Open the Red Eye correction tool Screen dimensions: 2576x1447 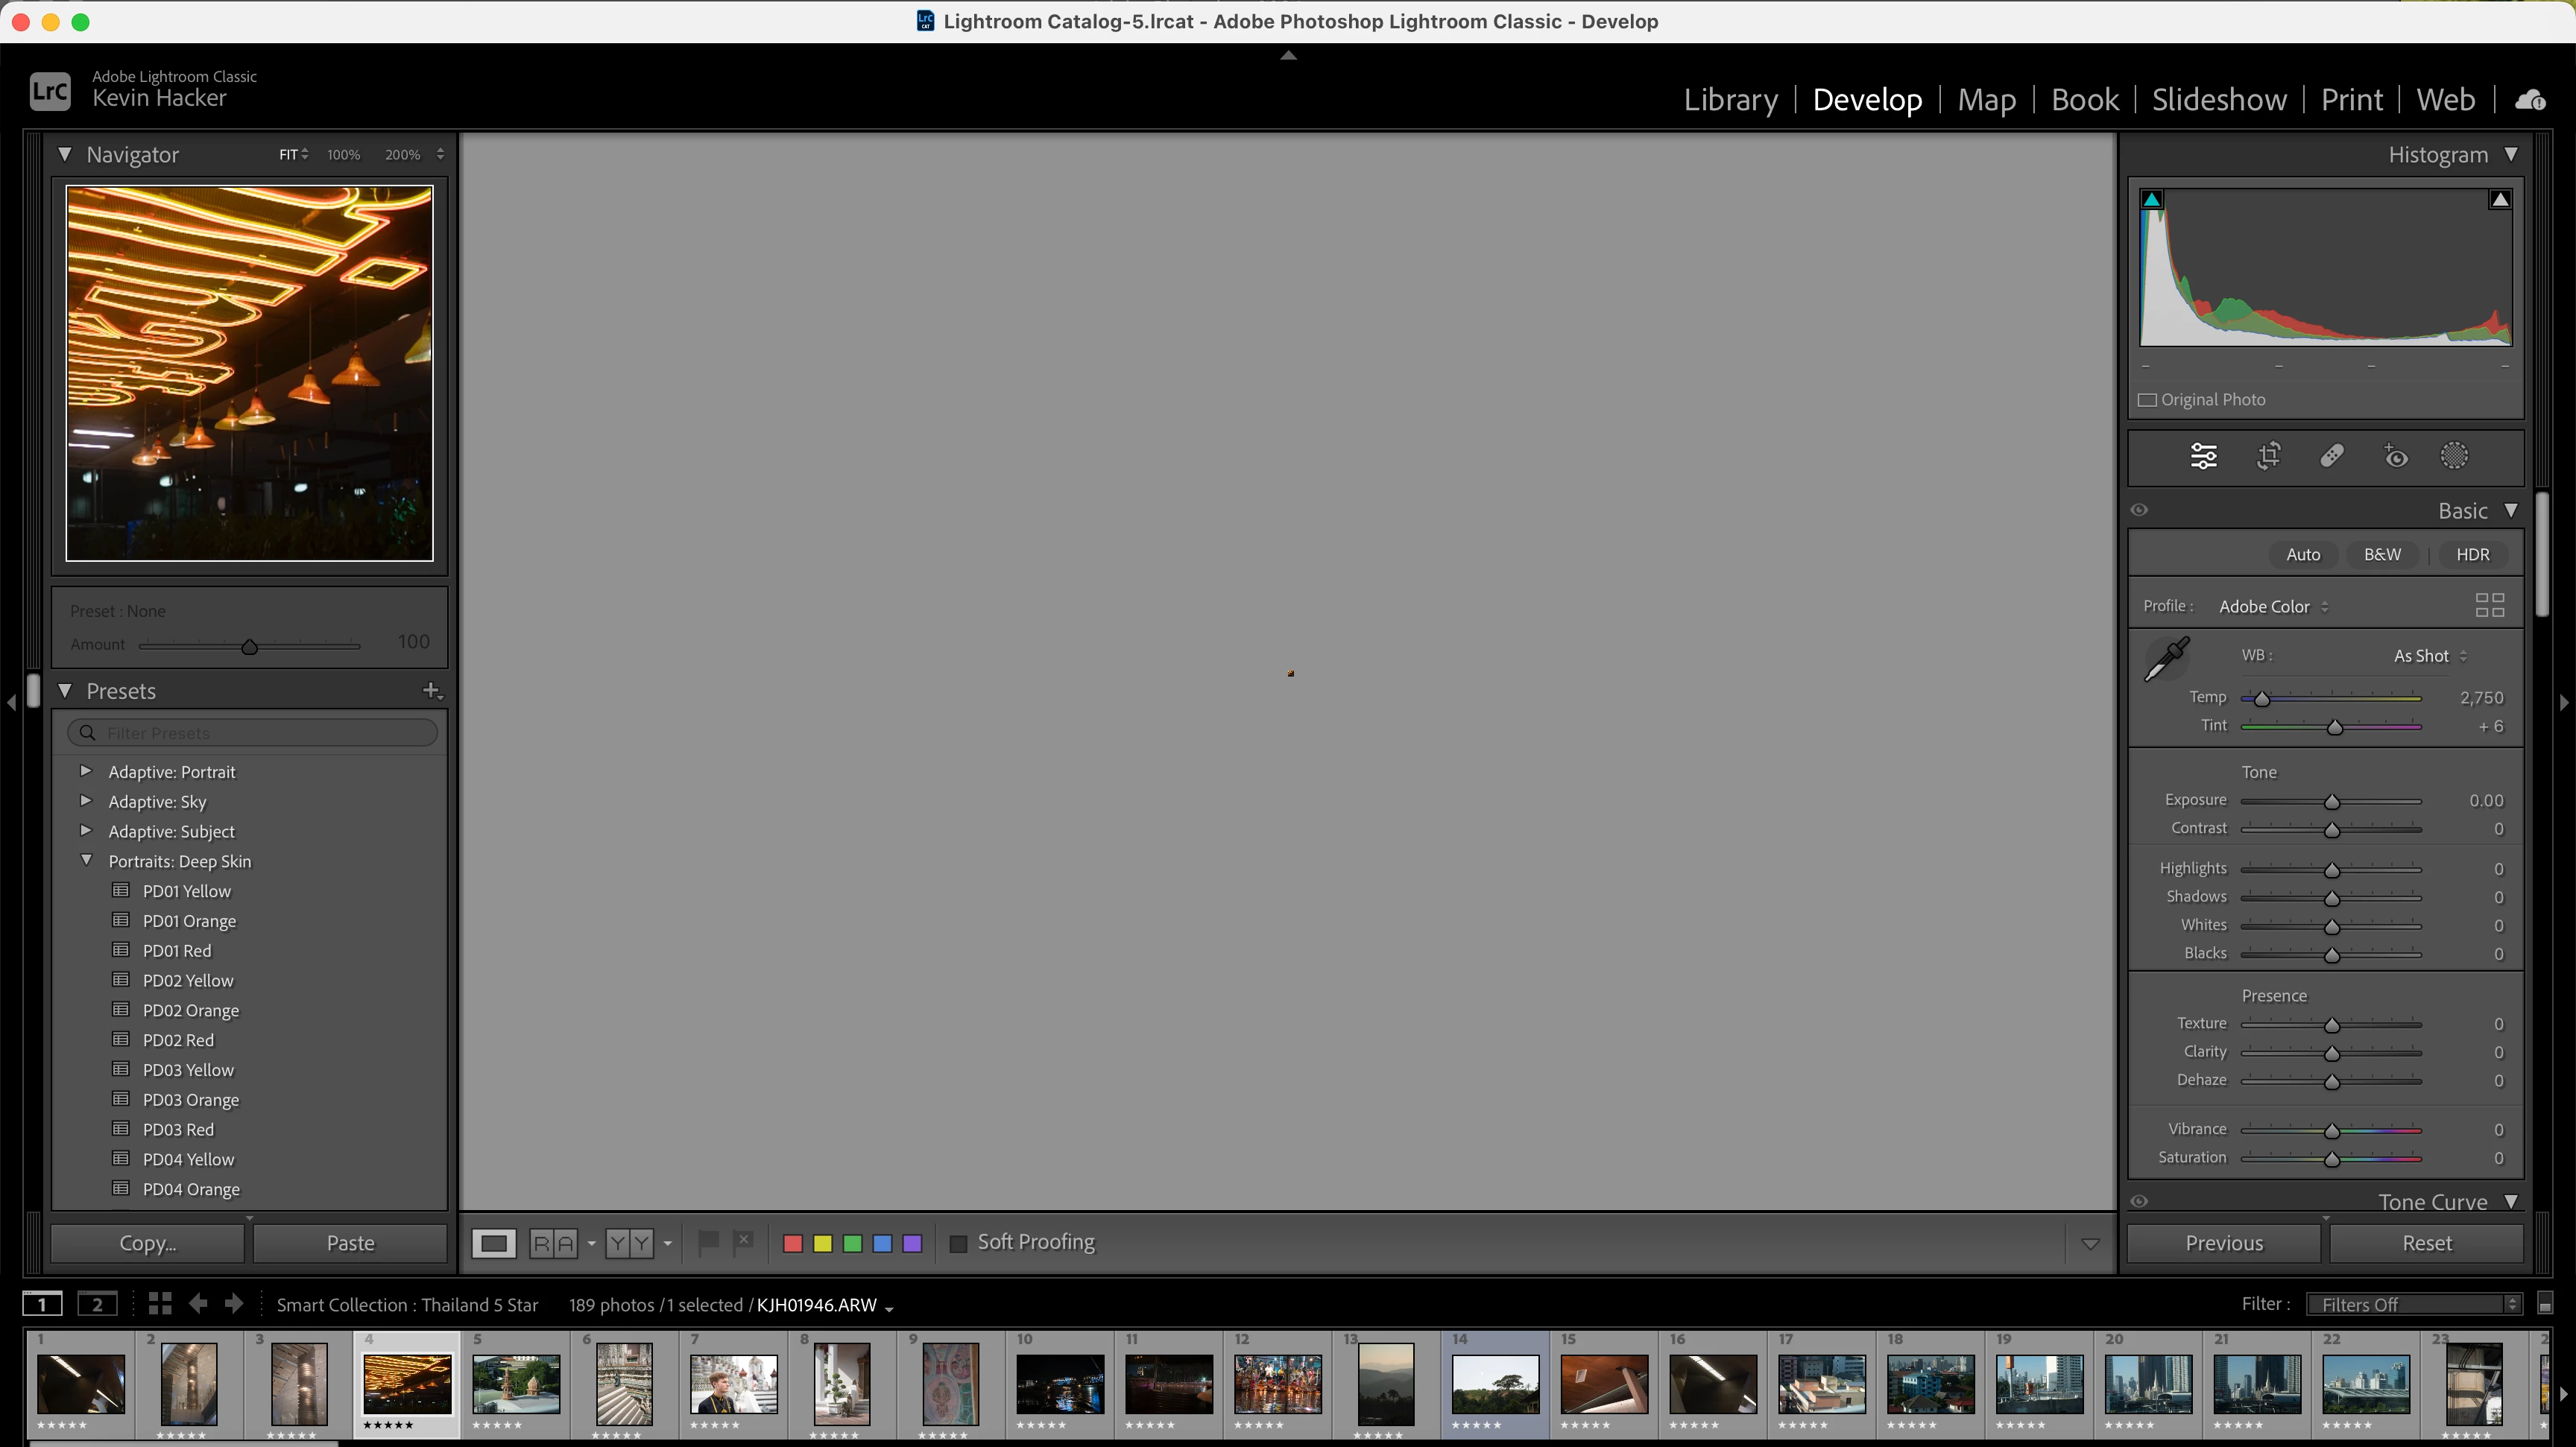point(2395,457)
